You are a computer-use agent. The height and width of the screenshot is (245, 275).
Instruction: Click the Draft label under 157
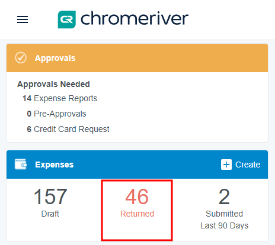pyautogui.click(x=50, y=214)
